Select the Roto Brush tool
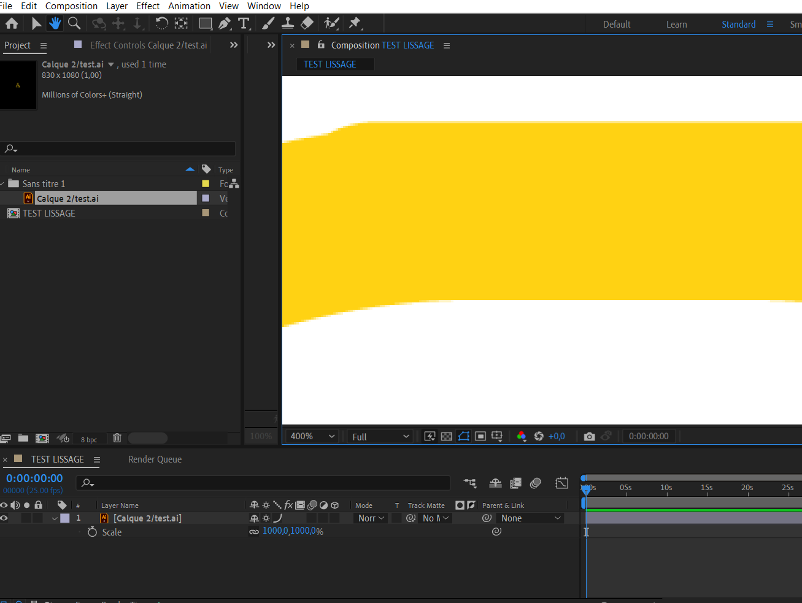This screenshot has height=603, width=802. click(332, 24)
